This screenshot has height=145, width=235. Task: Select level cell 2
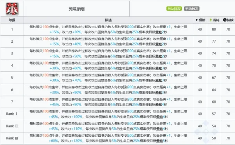click(12, 42)
